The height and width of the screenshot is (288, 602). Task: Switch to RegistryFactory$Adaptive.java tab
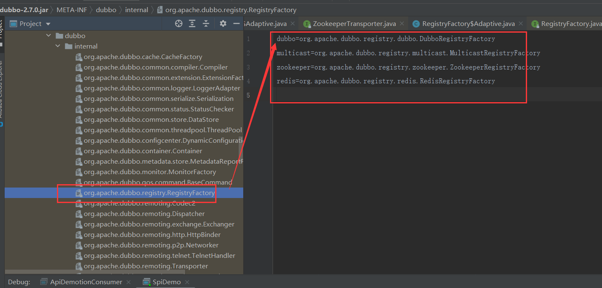point(468,24)
